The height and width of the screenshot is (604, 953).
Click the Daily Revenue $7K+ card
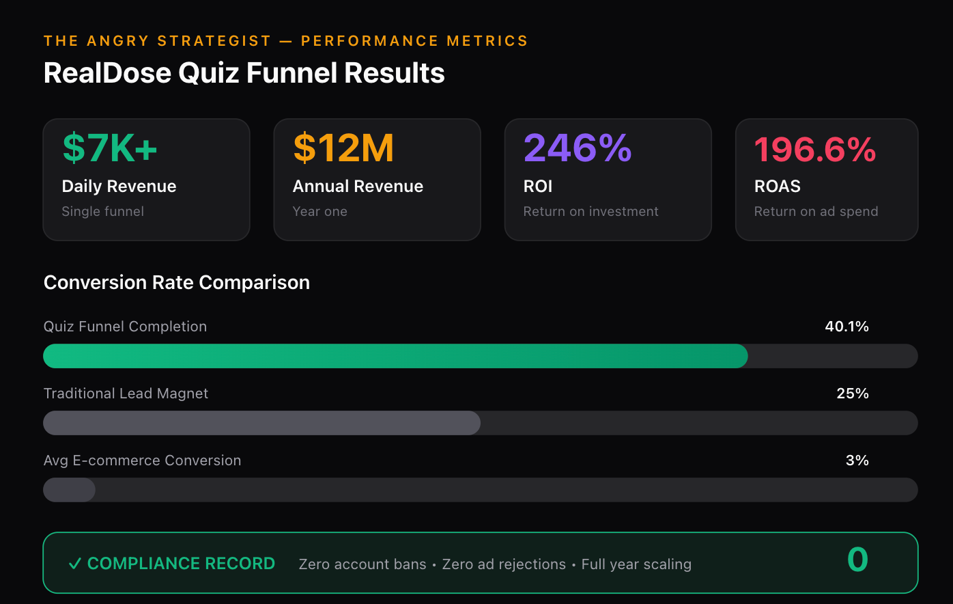click(x=147, y=180)
